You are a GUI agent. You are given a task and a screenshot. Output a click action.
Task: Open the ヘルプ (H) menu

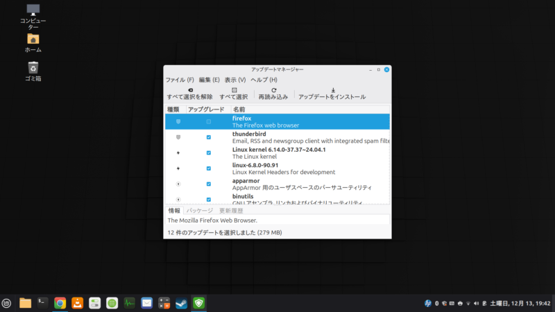click(264, 80)
